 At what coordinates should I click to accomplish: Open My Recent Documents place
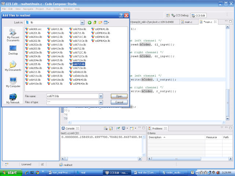click(13, 35)
